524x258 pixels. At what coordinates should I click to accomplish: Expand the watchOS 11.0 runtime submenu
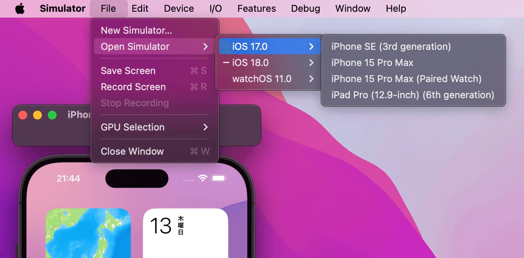[x=270, y=79]
